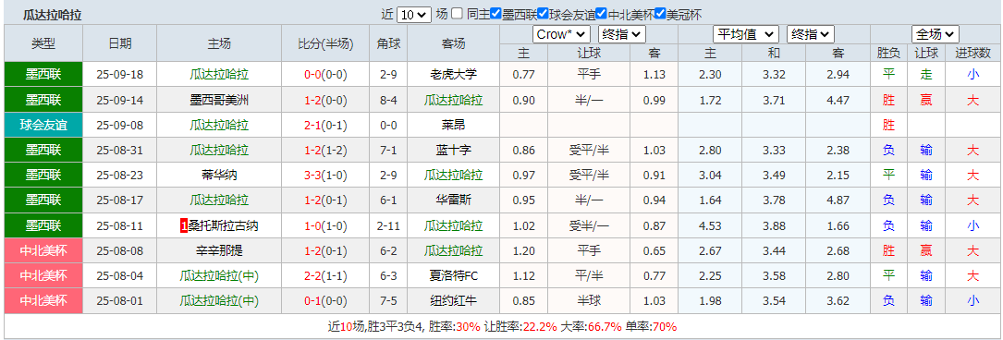The width and height of the screenshot is (1003, 340).
Task: Uncheck the 中北美杯 filter checkbox
Action: [601, 14]
